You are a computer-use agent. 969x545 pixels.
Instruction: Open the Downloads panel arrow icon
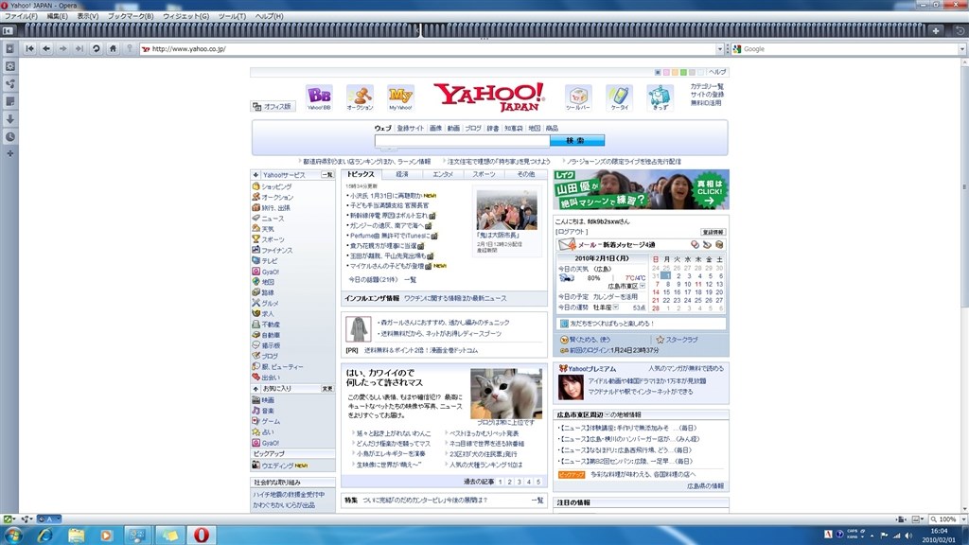[9, 119]
